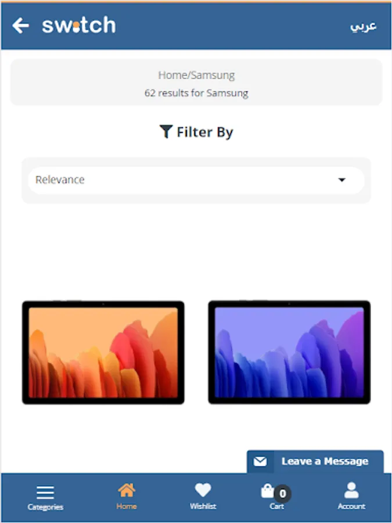Viewport: 392px width, 523px height.
Task: Go to Home tab house icon
Action: tap(127, 490)
